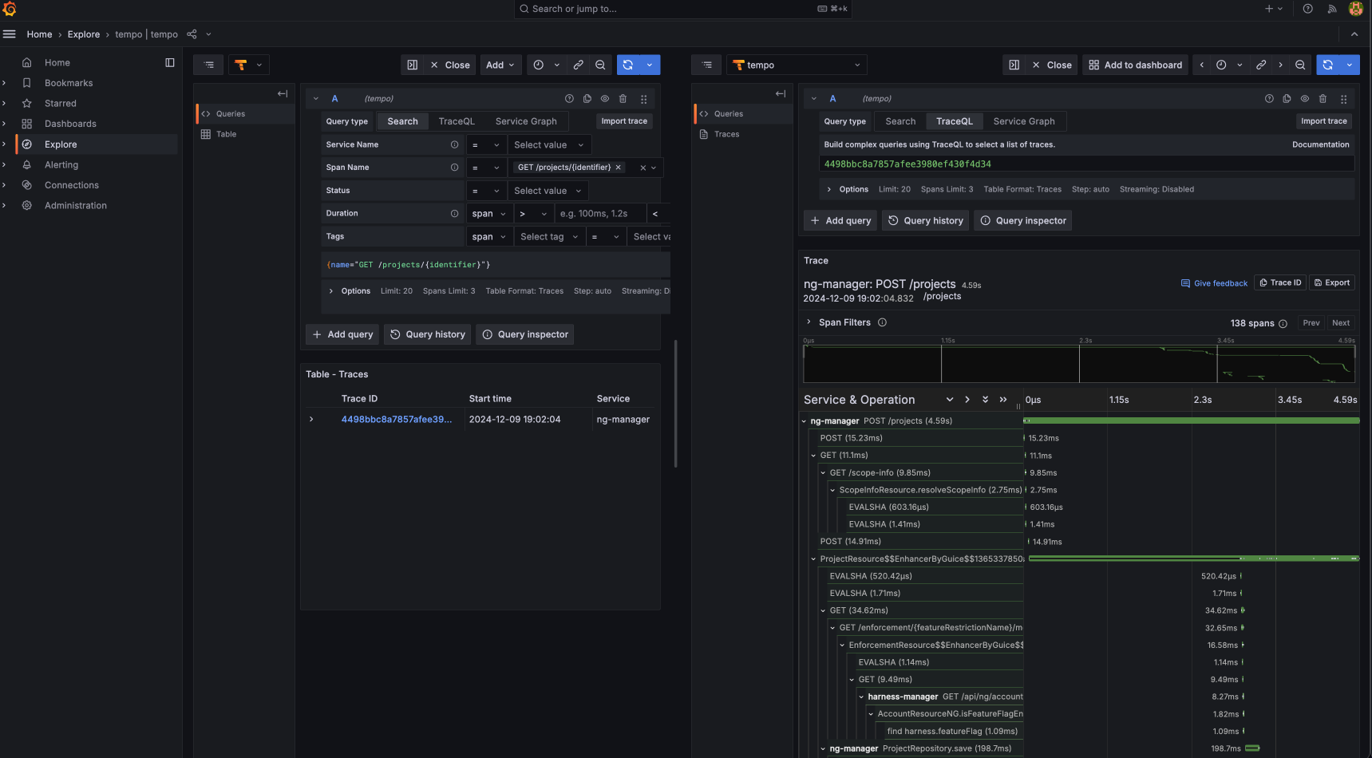The height and width of the screenshot is (758, 1372).
Task: Click the refresh query icon in left pane
Action: pos(628,65)
